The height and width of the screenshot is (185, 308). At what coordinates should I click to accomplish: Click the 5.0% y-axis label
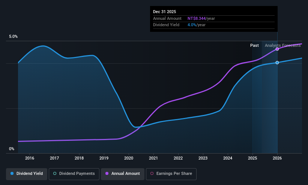point(13,37)
